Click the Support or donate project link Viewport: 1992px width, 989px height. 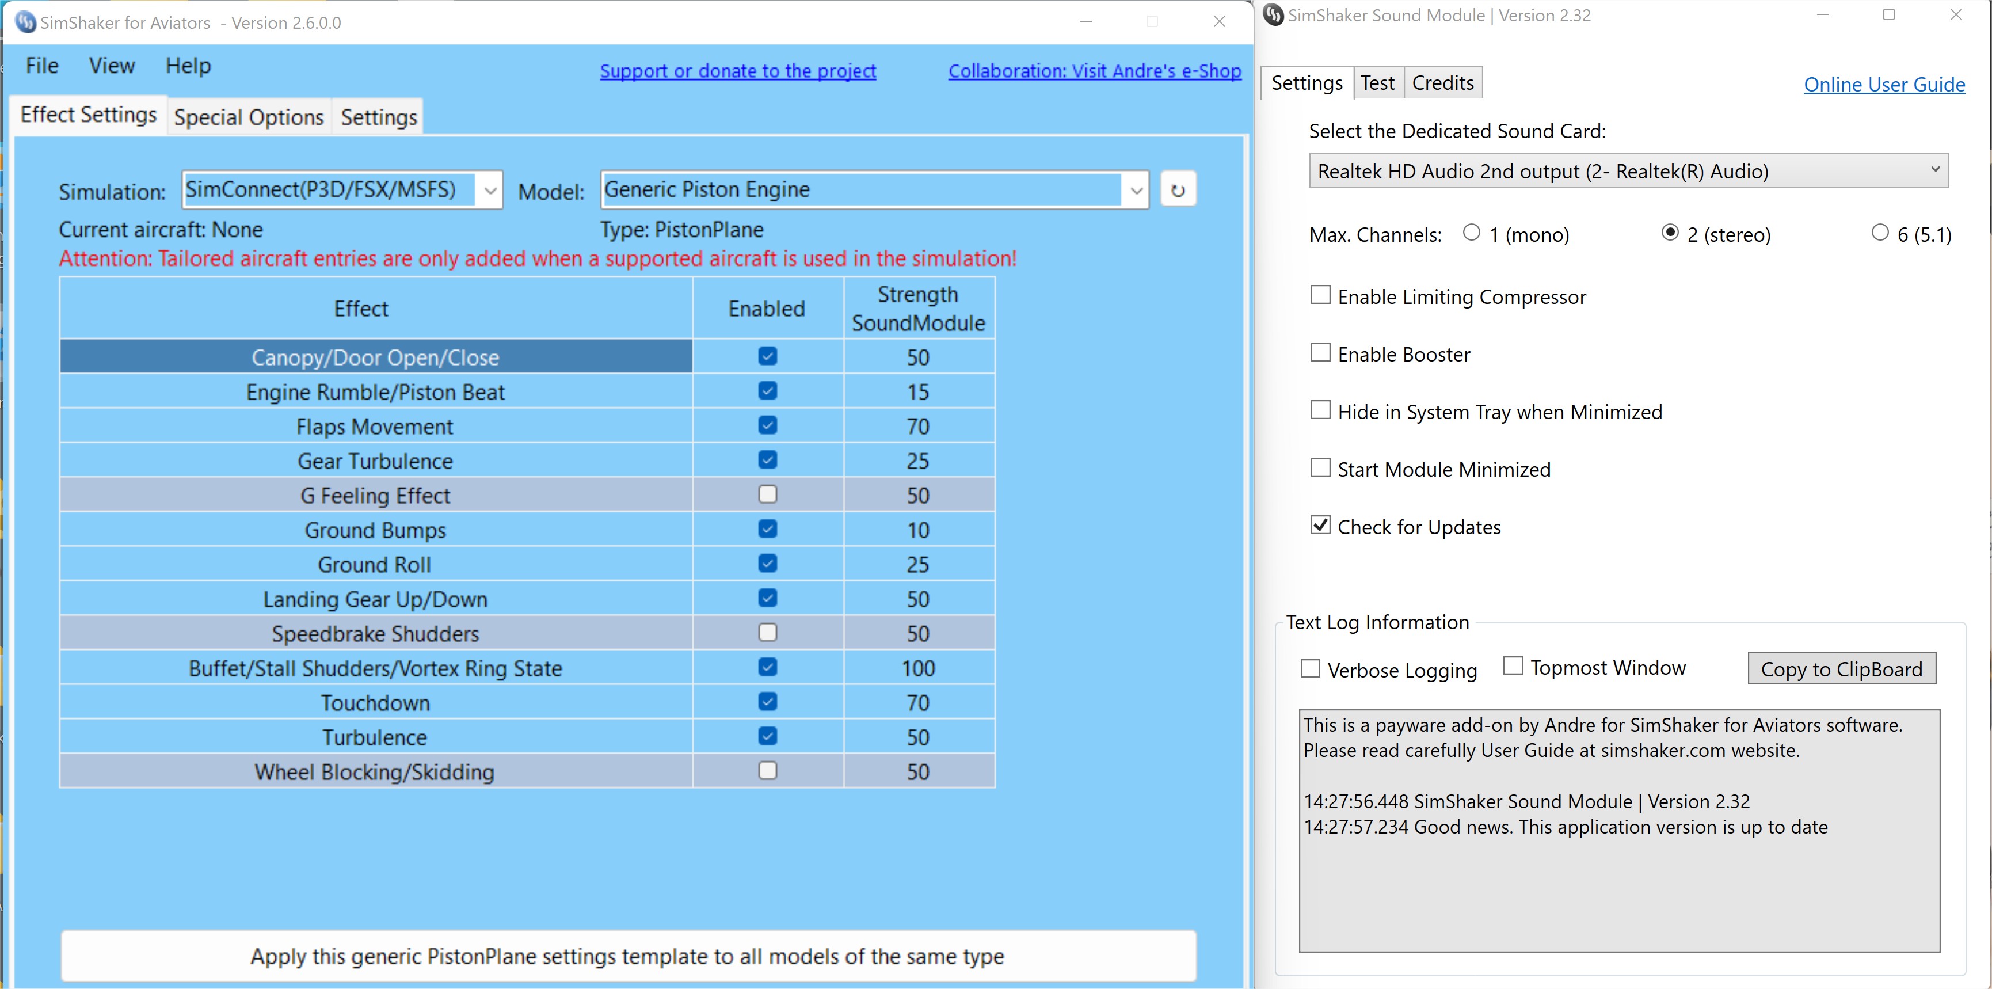click(737, 70)
